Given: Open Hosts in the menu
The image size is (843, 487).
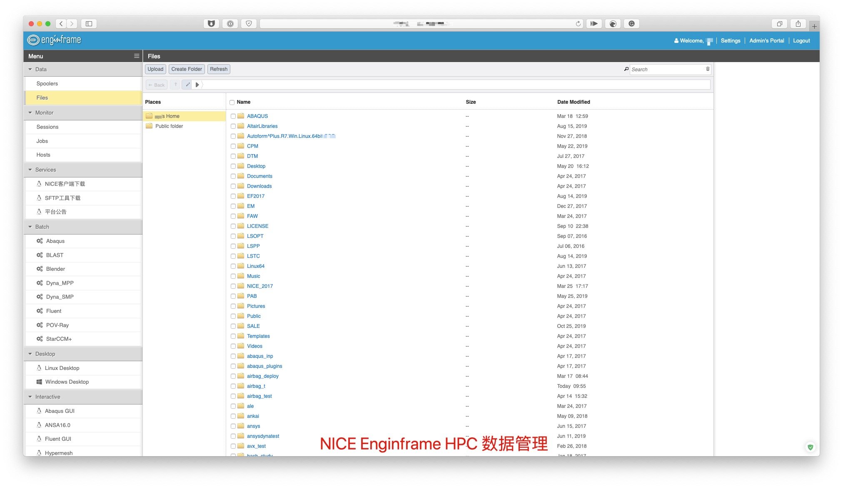Looking at the screenshot, I should pyautogui.click(x=83, y=155).
